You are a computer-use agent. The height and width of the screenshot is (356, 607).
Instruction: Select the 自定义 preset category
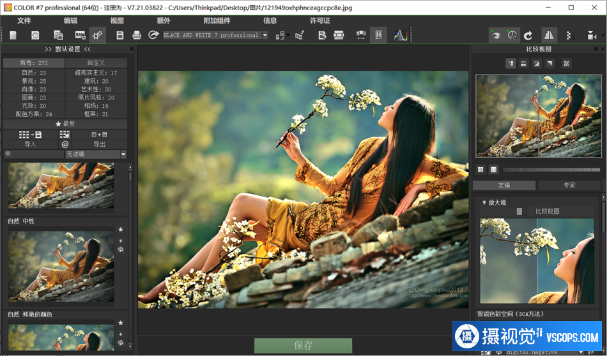tap(96, 63)
